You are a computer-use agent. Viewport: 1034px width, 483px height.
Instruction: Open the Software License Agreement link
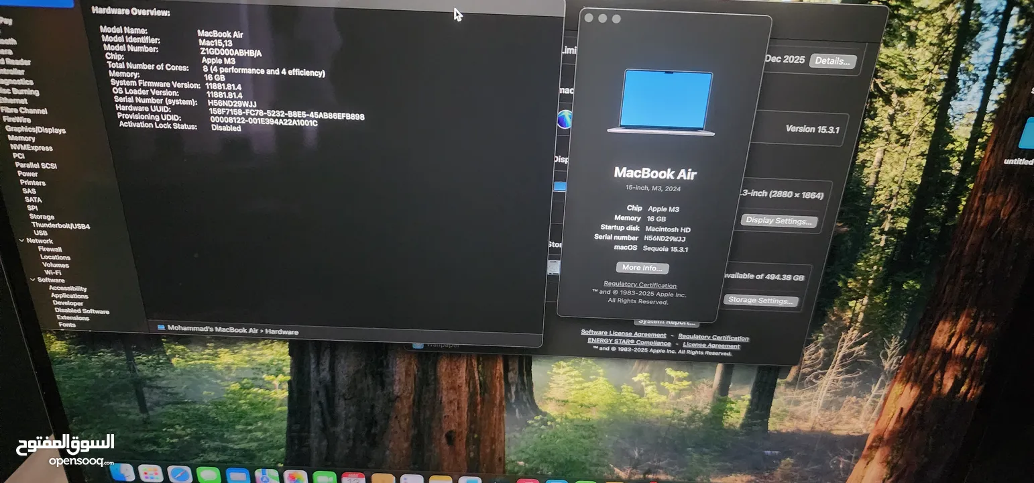click(624, 333)
